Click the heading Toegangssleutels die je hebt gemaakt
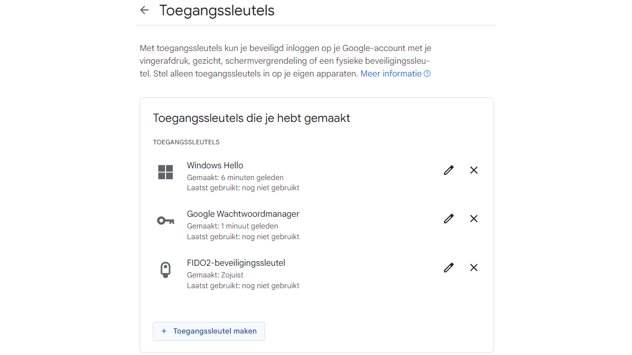The image size is (632, 355). [251, 118]
